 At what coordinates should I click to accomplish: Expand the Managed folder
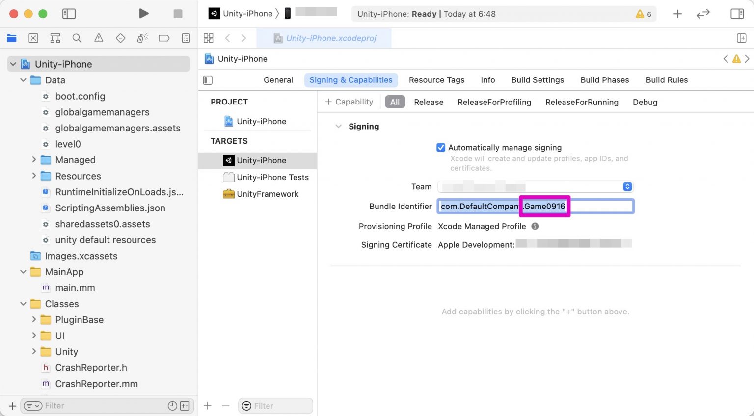34,160
